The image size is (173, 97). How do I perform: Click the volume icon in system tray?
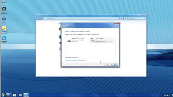click(169, 95)
